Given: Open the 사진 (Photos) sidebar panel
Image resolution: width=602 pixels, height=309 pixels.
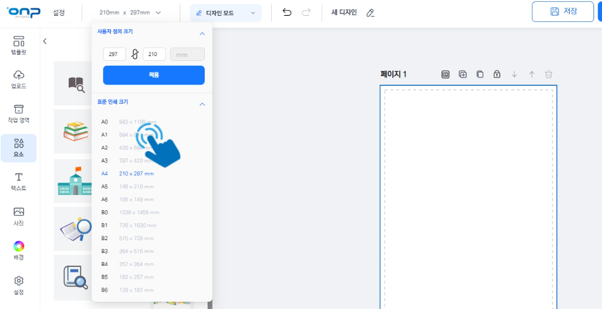Looking at the screenshot, I should 18,215.
